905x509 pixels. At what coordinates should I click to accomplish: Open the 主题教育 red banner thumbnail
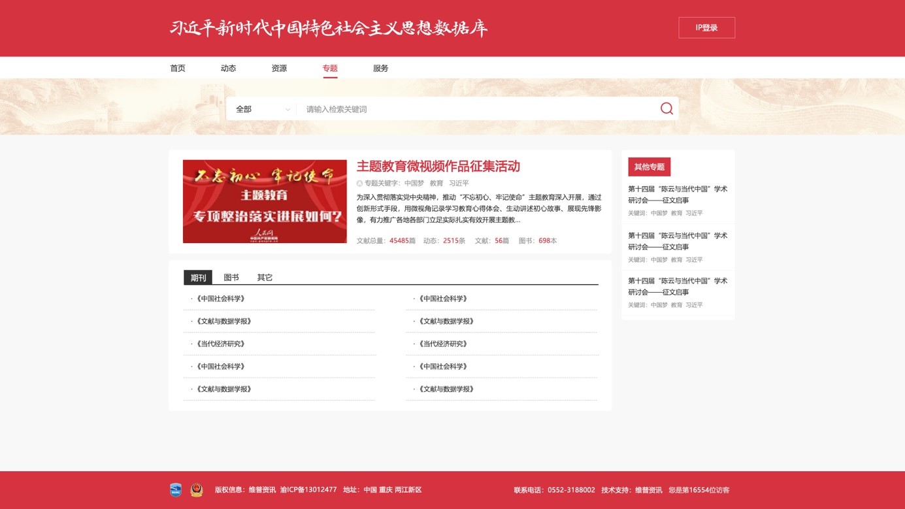click(x=265, y=201)
